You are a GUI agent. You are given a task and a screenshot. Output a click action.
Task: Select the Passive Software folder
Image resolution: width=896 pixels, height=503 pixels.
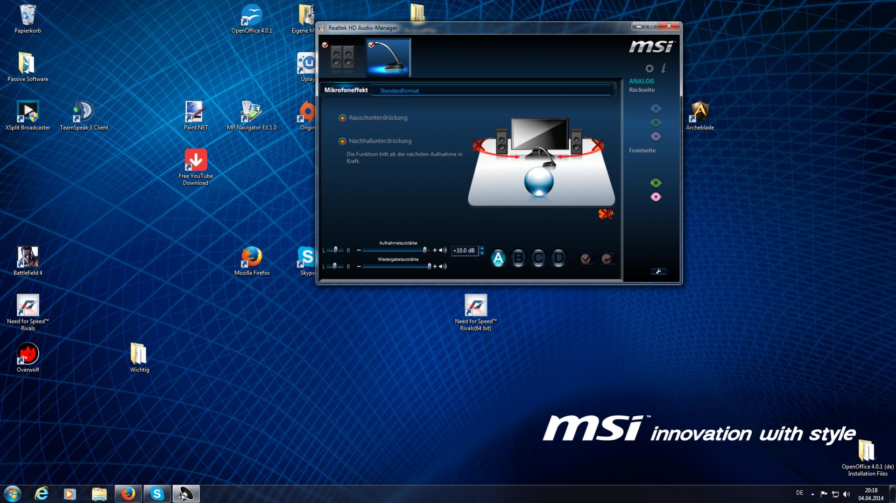(x=28, y=67)
